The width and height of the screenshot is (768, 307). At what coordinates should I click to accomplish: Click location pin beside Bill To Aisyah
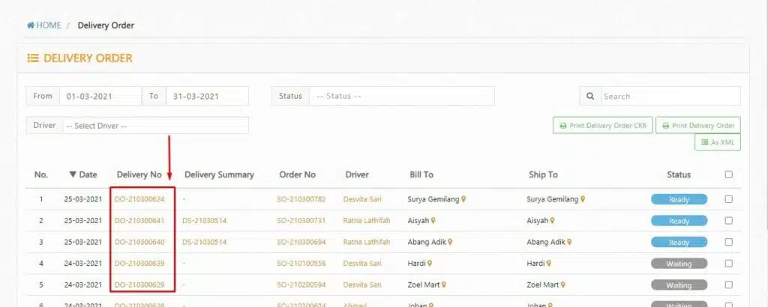click(433, 220)
